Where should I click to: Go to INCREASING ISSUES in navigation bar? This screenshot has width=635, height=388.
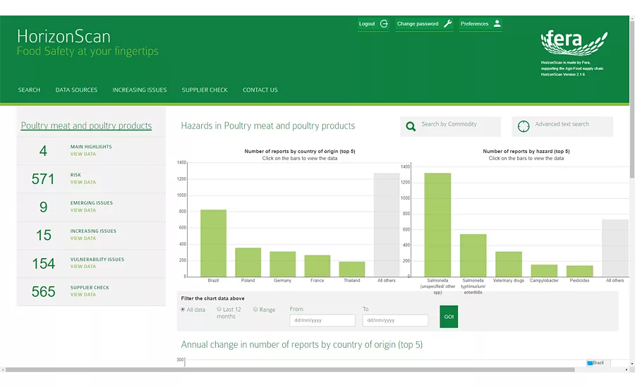tap(139, 90)
